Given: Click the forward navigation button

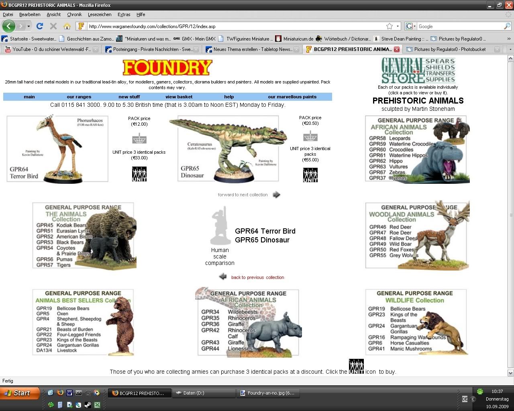Looking at the screenshot, I should coord(20,26).
